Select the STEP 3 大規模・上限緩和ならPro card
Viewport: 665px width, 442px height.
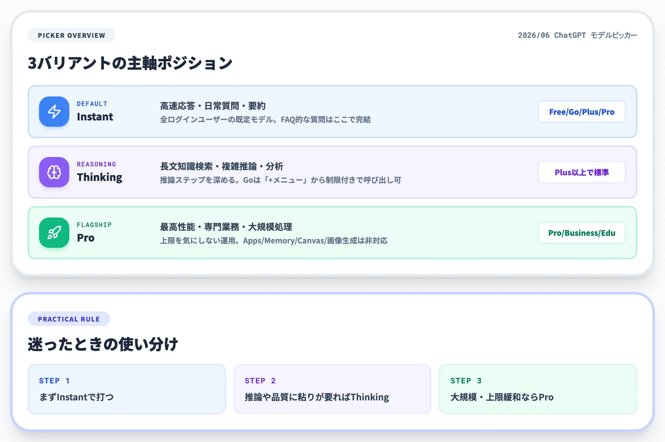538,389
